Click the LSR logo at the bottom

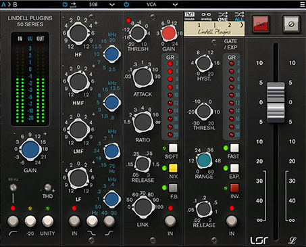(259, 241)
